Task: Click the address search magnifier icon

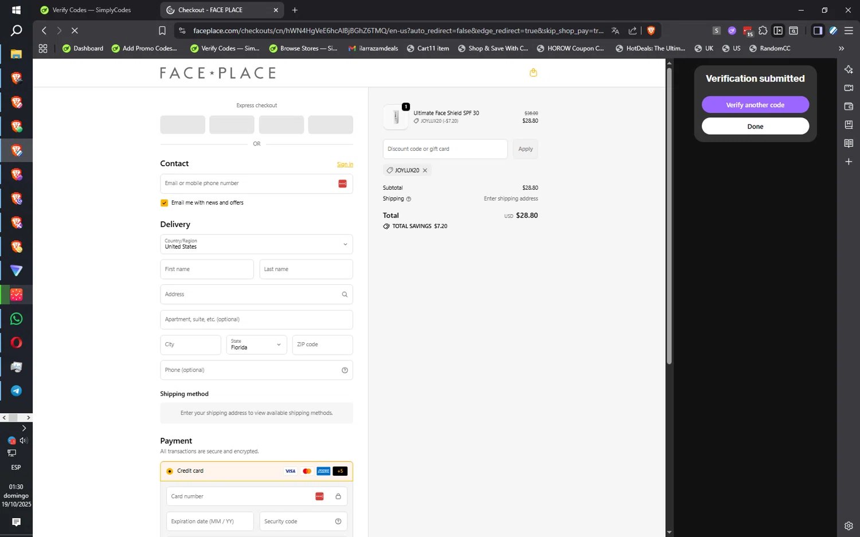Action: [x=345, y=295]
